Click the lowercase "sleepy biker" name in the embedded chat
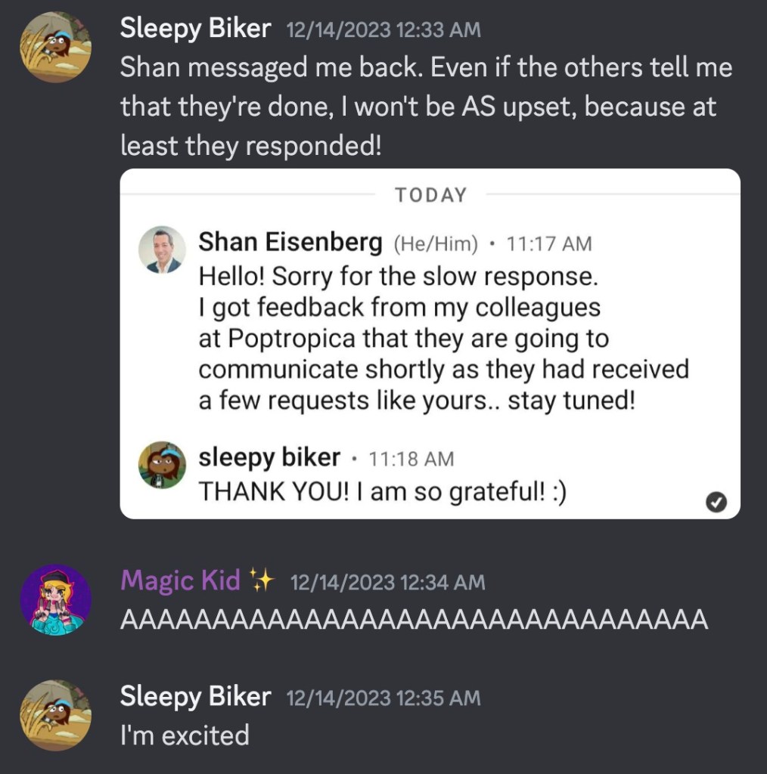This screenshot has width=767, height=774. (x=269, y=457)
